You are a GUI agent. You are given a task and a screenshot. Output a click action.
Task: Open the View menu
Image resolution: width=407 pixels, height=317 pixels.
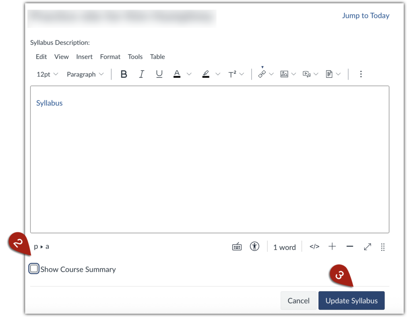[62, 56]
